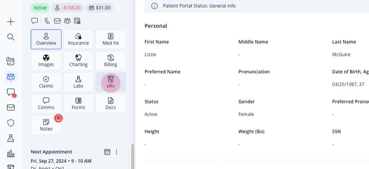Open the Forms tab
This screenshot has height=169, width=369.
78,104
